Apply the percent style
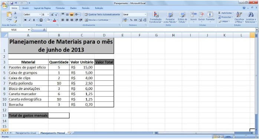259x139 pixels. tap(131, 20)
